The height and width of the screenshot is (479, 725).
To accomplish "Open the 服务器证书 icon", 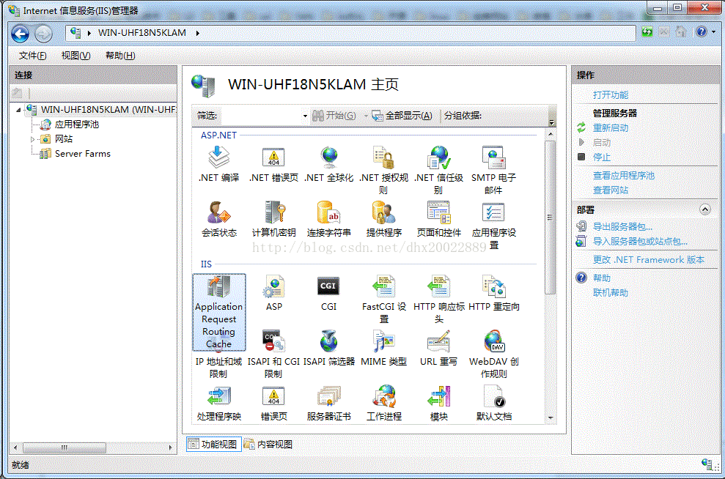I will [x=329, y=396].
